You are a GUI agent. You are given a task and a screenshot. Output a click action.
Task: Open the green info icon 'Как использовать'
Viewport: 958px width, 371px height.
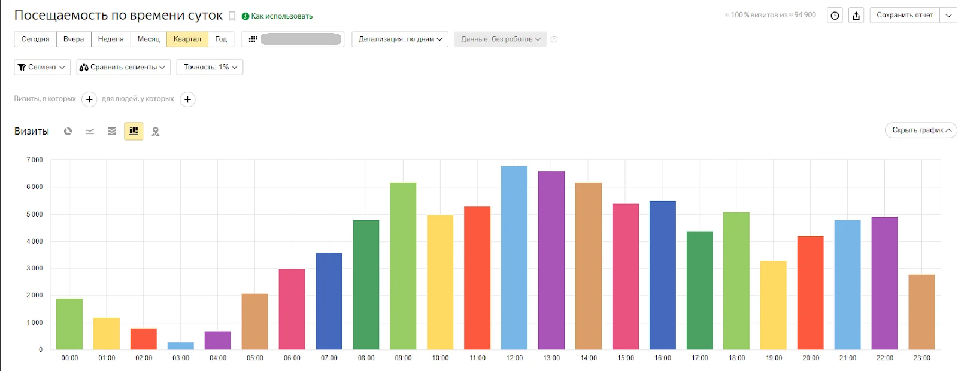tap(245, 16)
